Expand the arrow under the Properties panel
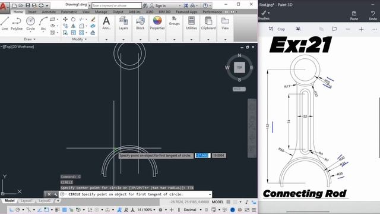Viewport: 380px width, 214px height. click(157, 40)
